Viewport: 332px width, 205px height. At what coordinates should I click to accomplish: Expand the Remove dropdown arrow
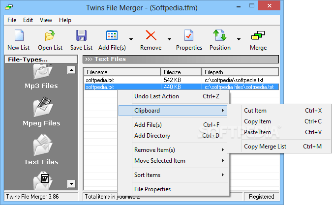(x=169, y=39)
